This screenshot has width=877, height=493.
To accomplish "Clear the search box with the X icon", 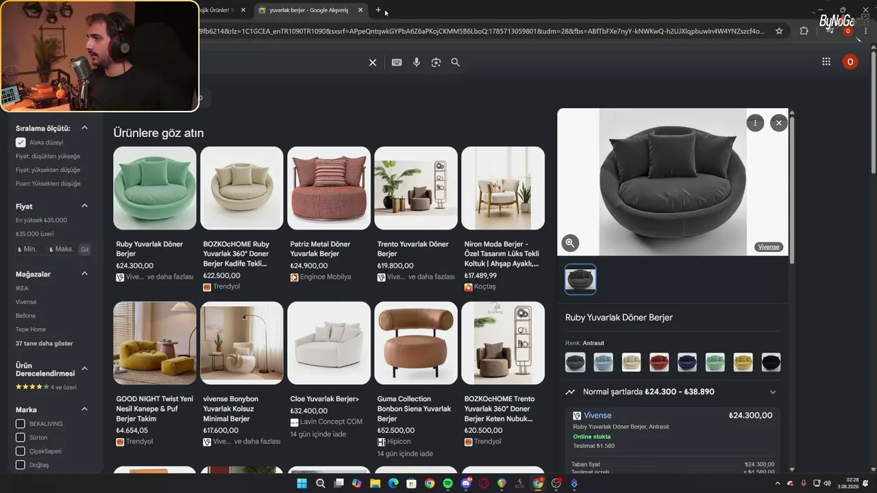I will (373, 62).
